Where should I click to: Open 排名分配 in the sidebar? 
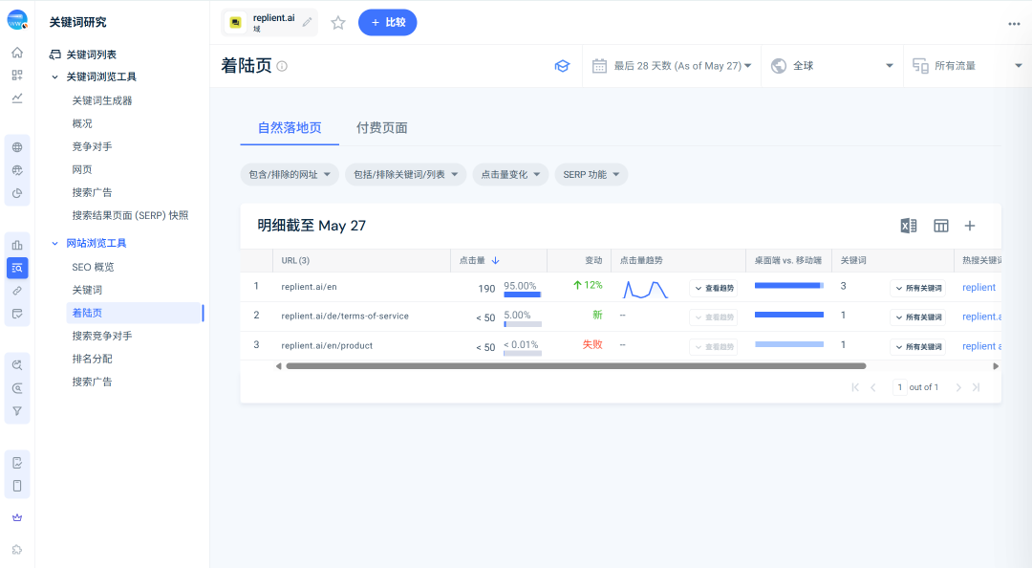[x=92, y=359]
